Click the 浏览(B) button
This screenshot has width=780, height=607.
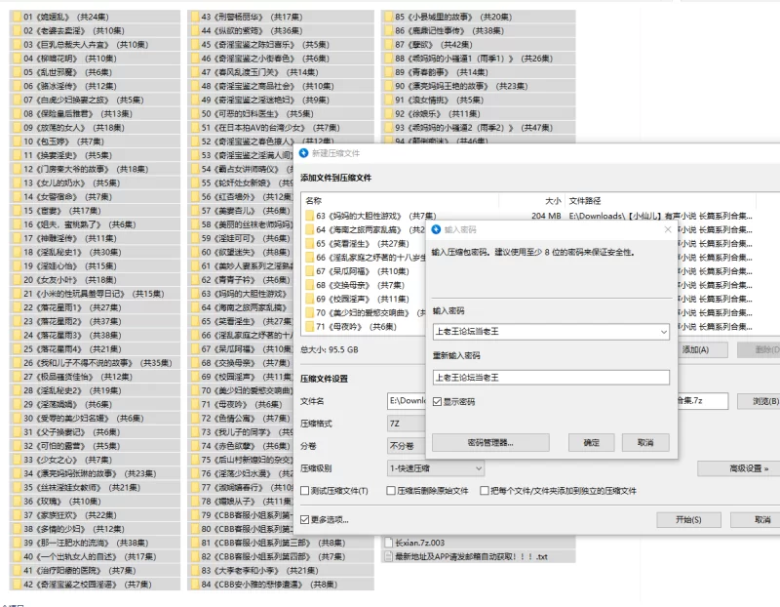pos(759,401)
